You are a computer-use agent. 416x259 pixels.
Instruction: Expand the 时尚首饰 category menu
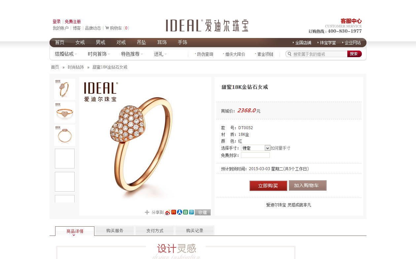pos(99,54)
